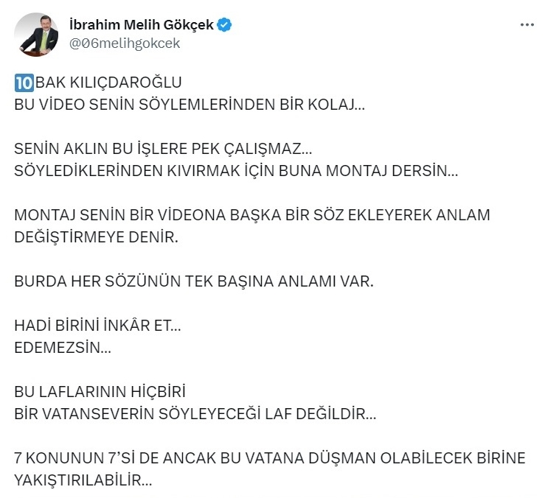Open the İbrahim Melih Gökçek display name link

pyautogui.click(x=142, y=25)
